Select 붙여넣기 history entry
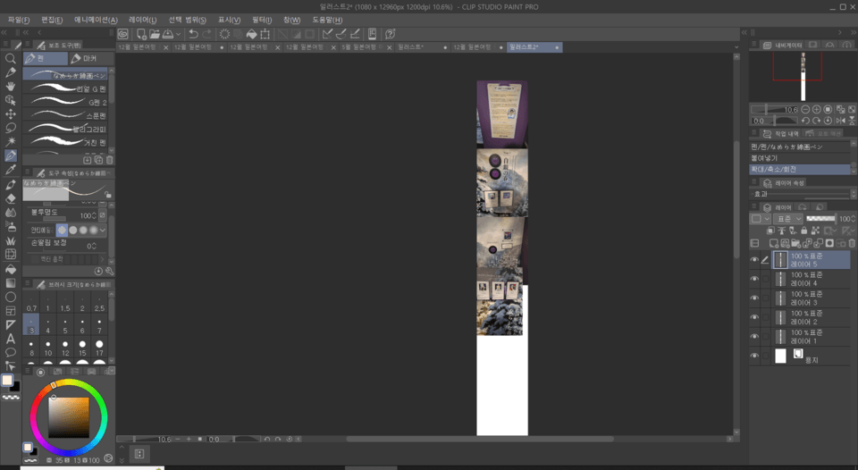858x470 pixels. pyautogui.click(x=799, y=157)
